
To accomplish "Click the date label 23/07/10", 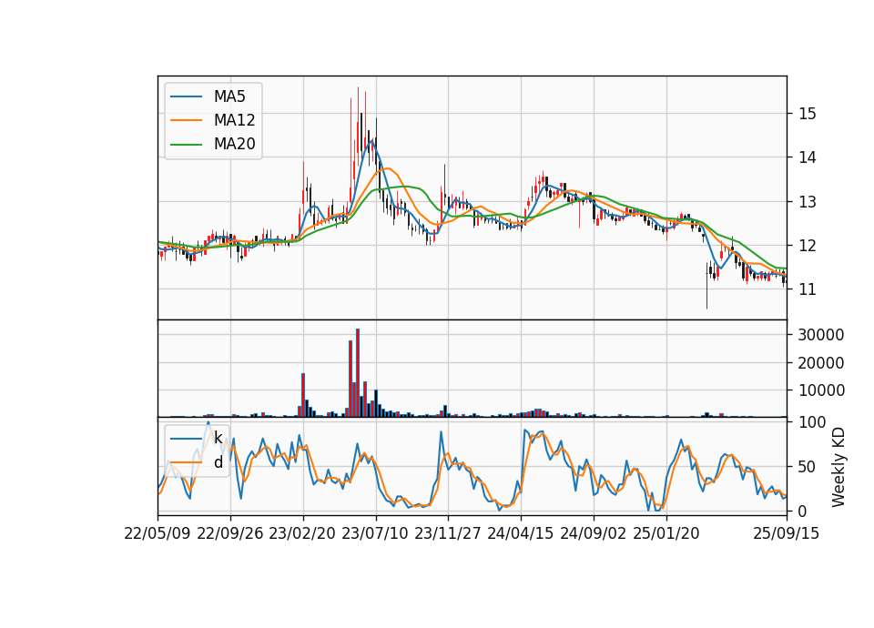I will pyautogui.click(x=375, y=533).
